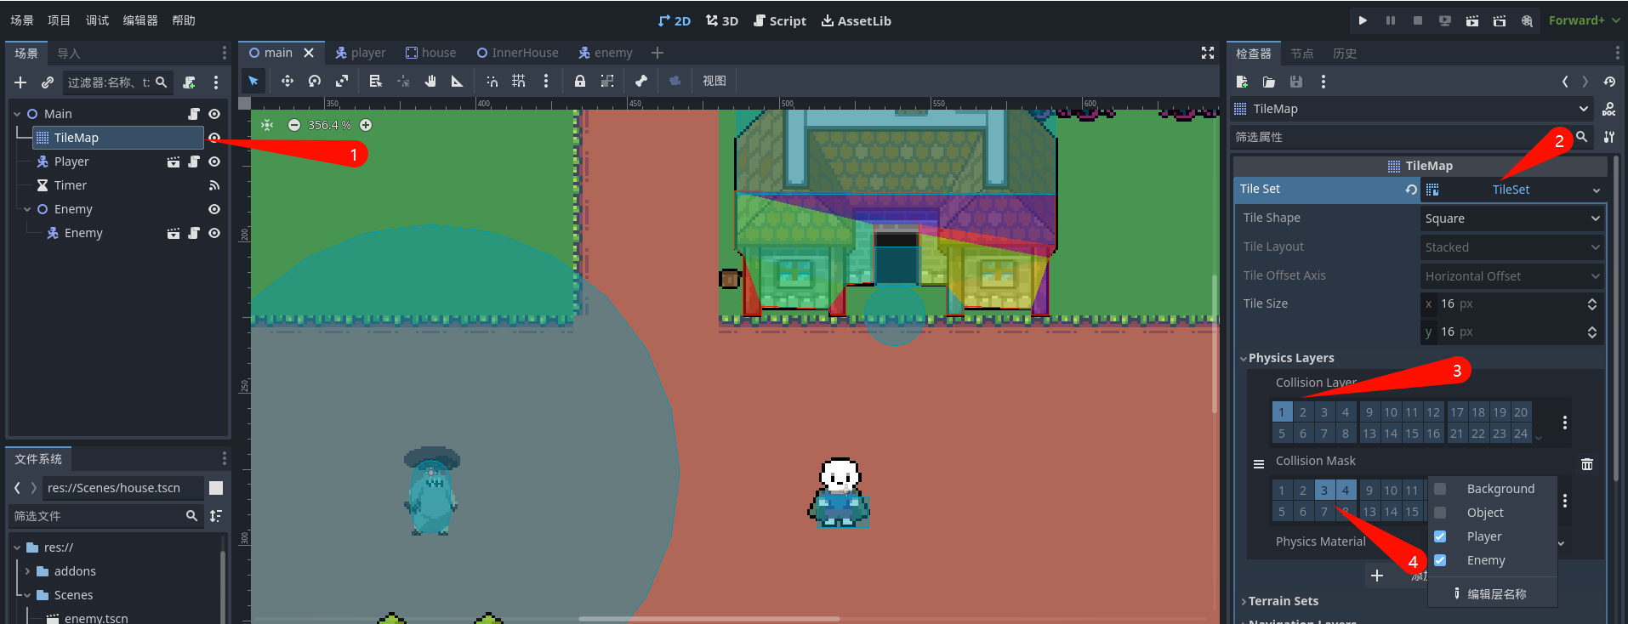Image resolution: width=1628 pixels, height=624 pixels.
Task: Toggle distraction-free mode expand icon
Action: [x=1208, y=53]
